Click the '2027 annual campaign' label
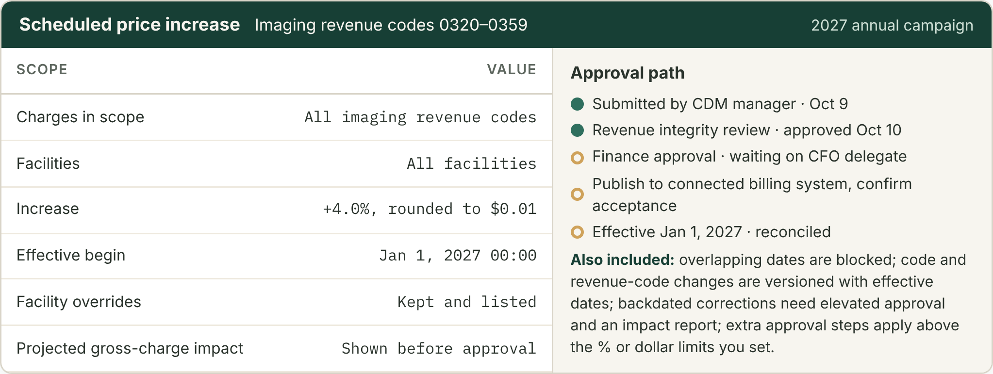Image resolution: width=993 pixels, height=374 pixels. [892, 25]
